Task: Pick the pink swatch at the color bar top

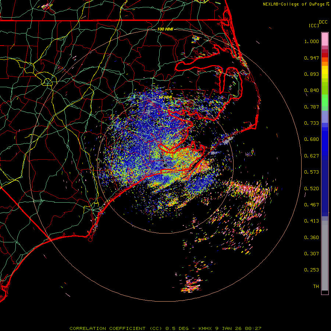Action: tap(325, 39)
